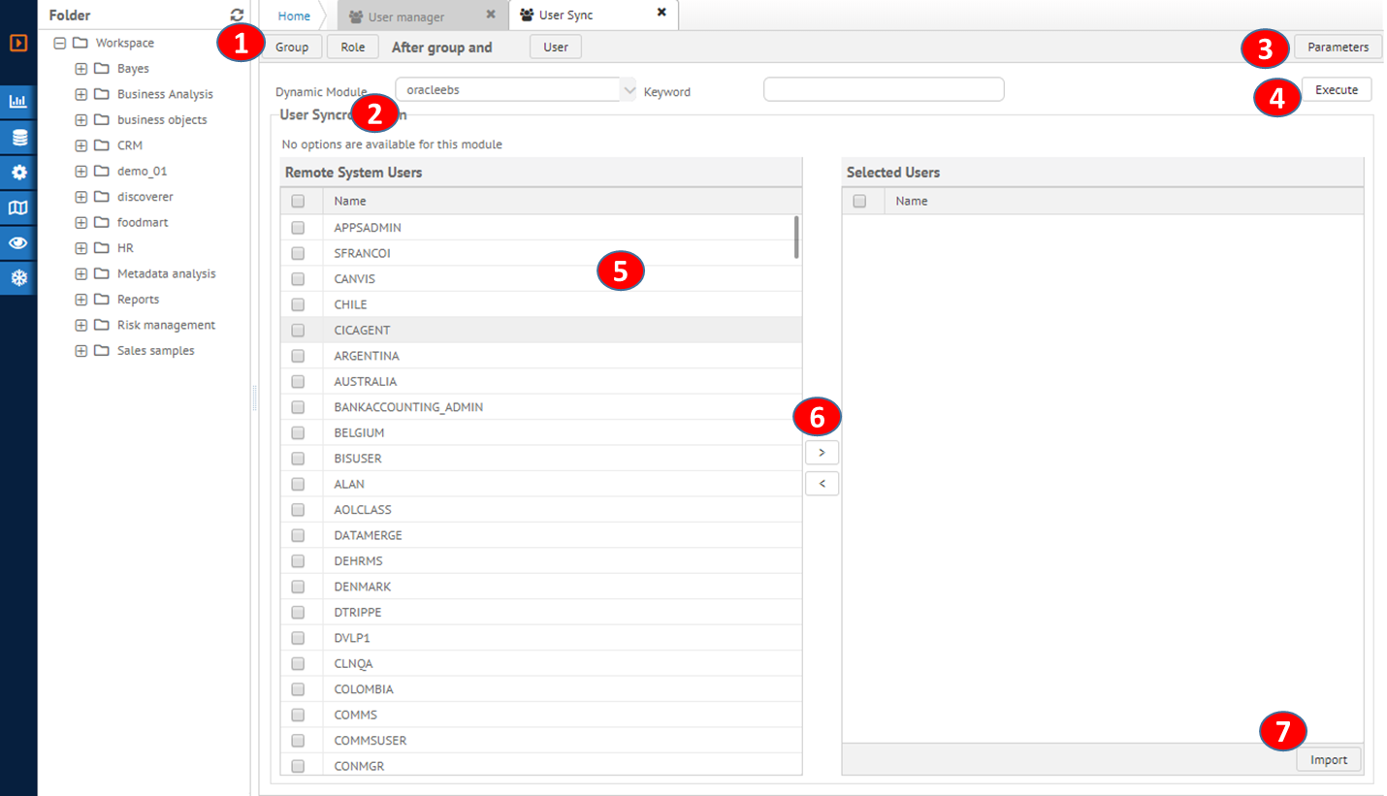The width and height of the screenshot is (1387, 796).
Task: Click the orange play icon at top-left
Action: coord(18,43)
